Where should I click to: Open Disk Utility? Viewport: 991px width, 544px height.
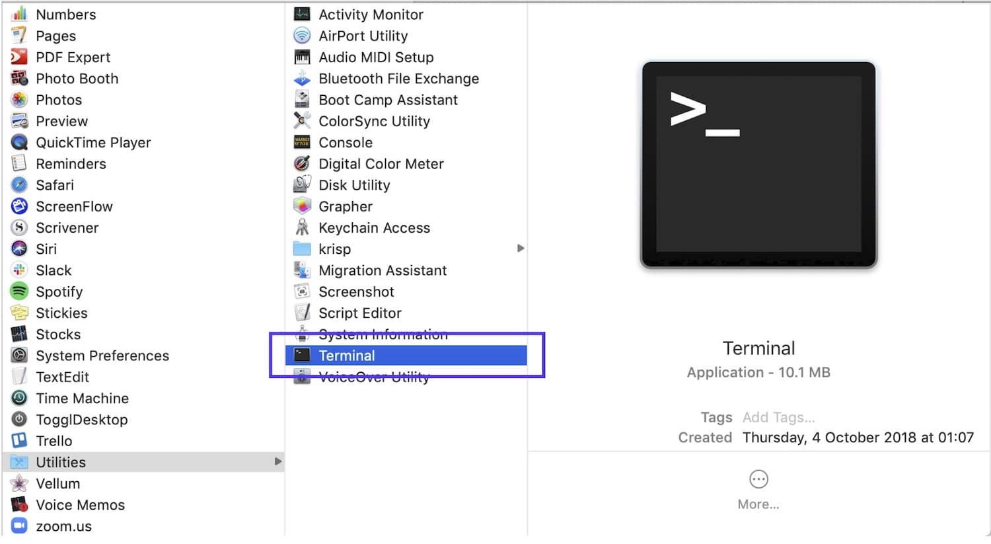point(353,185)
